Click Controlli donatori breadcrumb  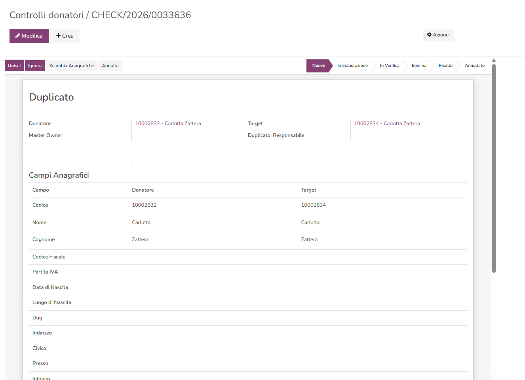click(47, 15)
